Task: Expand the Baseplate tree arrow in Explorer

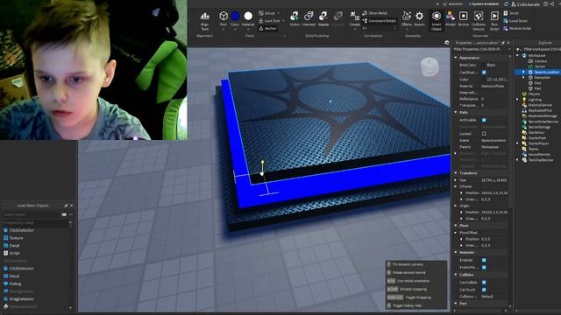Action: click(524, 78)
